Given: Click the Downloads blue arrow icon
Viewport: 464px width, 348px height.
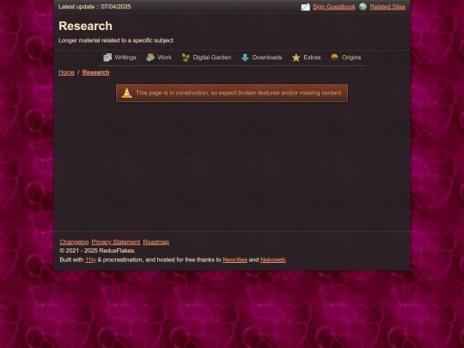Looking at the screenshot, I should tap(245, 58).
